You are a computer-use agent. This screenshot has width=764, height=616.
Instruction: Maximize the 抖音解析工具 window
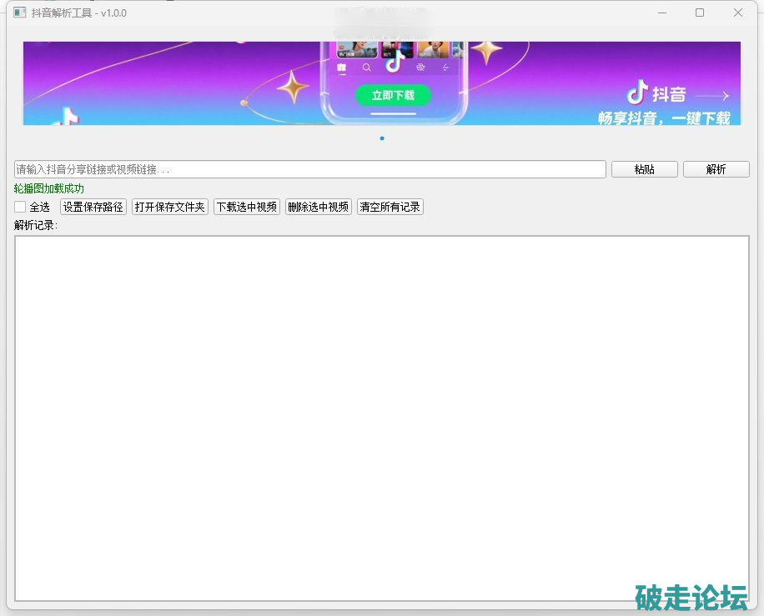[x=700, y=13]
